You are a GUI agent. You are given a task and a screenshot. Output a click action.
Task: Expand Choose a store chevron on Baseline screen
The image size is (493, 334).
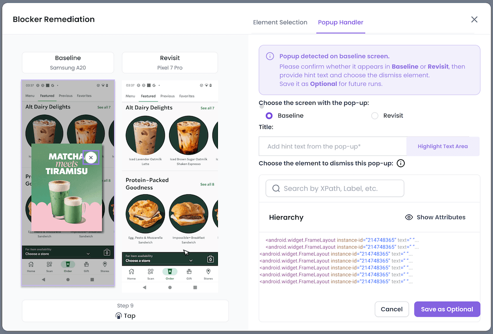click(88, 254)
